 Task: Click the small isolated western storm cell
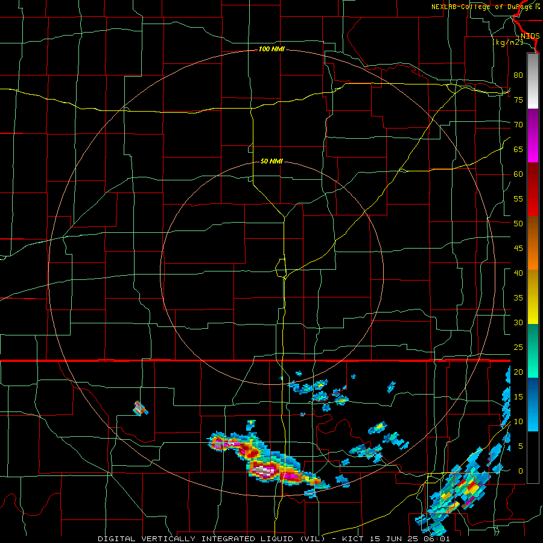point(141,408)
